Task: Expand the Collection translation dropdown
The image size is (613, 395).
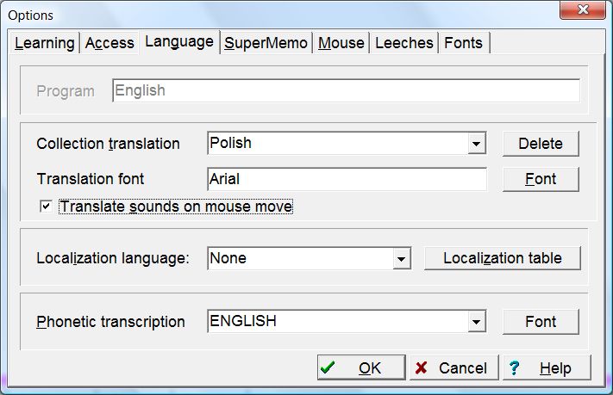Action: click(x=478, y=144)
